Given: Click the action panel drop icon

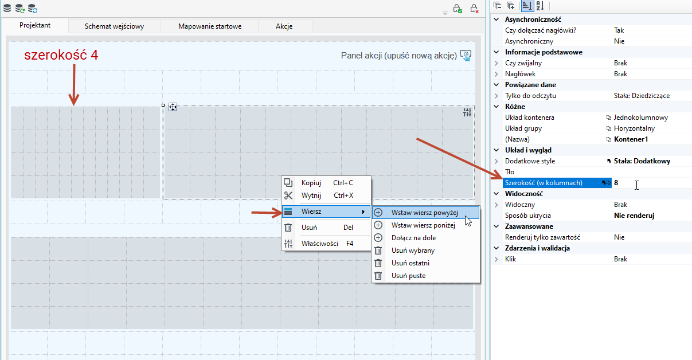Looking at the screenshot, I should (x=466, y=56).
